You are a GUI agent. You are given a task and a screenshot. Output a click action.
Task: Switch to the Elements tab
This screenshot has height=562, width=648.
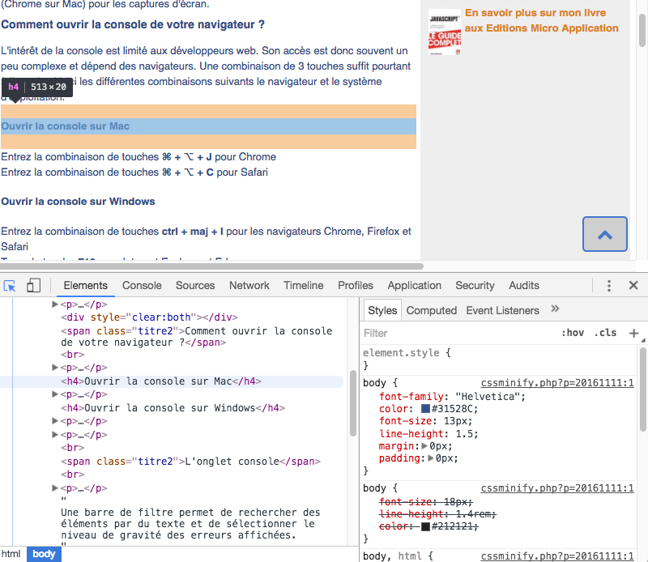point(86,286)
